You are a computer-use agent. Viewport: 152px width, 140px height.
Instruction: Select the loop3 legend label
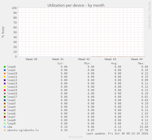coord(11,104)
